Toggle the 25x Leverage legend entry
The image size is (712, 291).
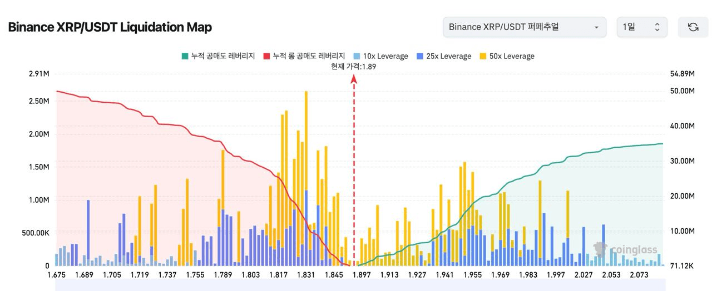[x=444, y=56]
